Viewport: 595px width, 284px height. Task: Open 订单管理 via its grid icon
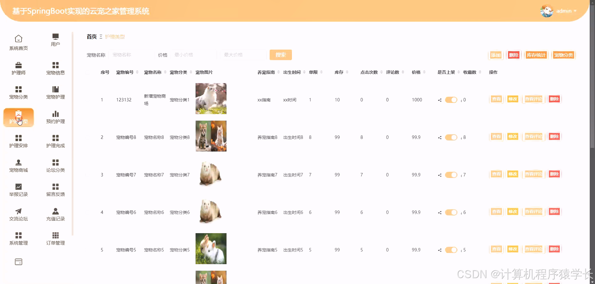(55, 238)
